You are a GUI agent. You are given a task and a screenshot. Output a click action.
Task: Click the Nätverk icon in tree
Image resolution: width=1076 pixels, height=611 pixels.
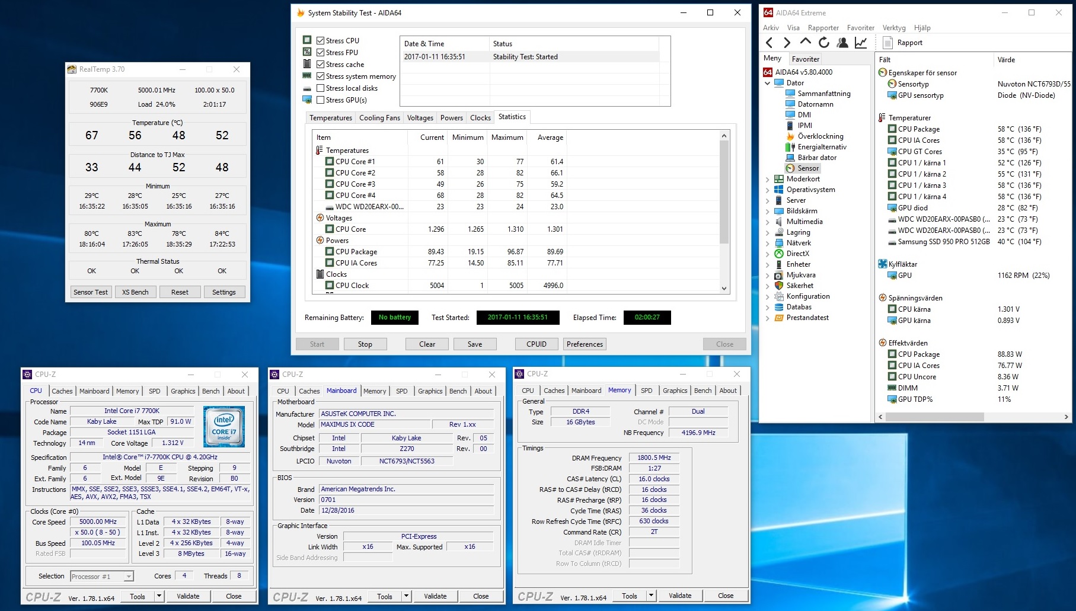tap(779, 243)
